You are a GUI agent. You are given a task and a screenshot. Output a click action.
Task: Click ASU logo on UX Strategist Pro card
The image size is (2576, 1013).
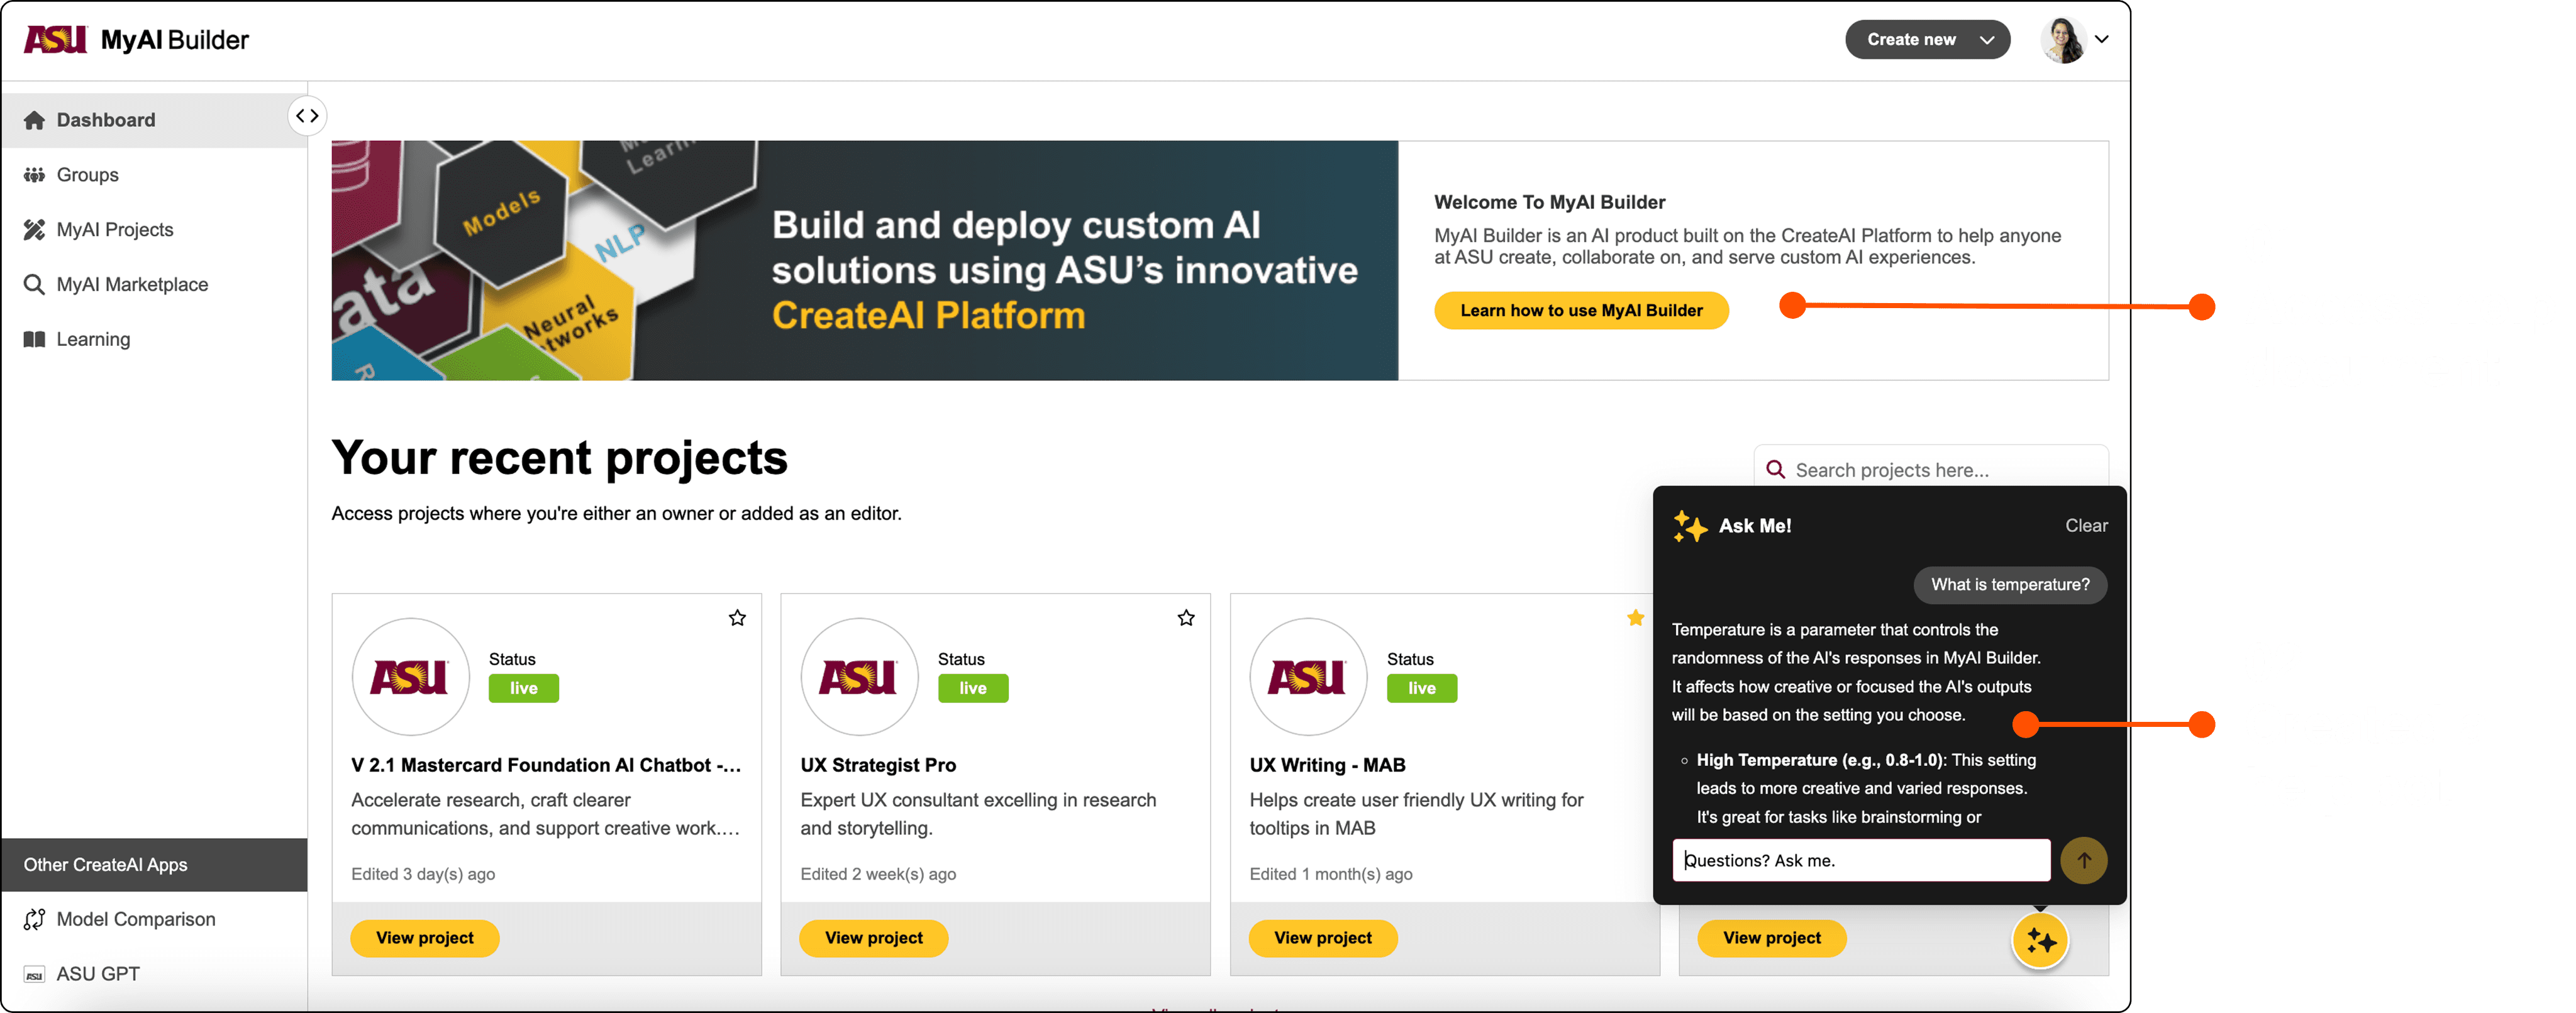coord(859,677)
